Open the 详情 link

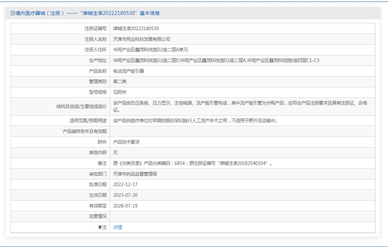click(117, 227)
